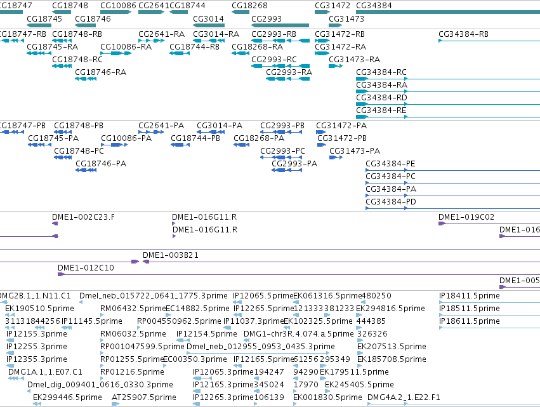Select the IP12155.3prime EST glyph
The height and width of the screenshot is (407, 540).
click(x=10, y=341)
